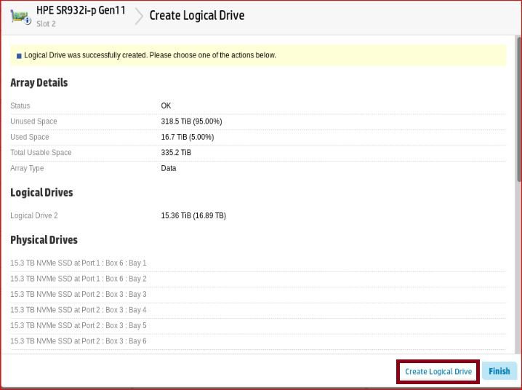Select the drive at Box 6 Bay 1
522x390 pixels.
pos(79,263)
